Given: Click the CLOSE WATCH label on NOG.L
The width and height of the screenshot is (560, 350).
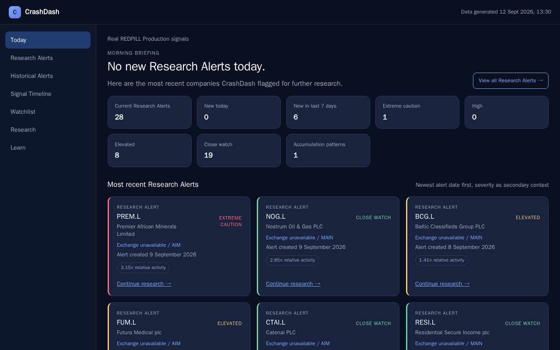Looking at the screenshot, I should coord(374,217).
